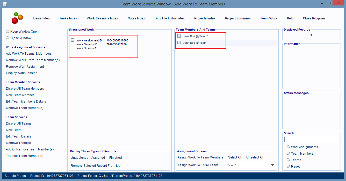The height and width of the screenshot is (181, 346).
Task: Check John Doe @ Team 1 checkbox
Action: coord(179,42)
